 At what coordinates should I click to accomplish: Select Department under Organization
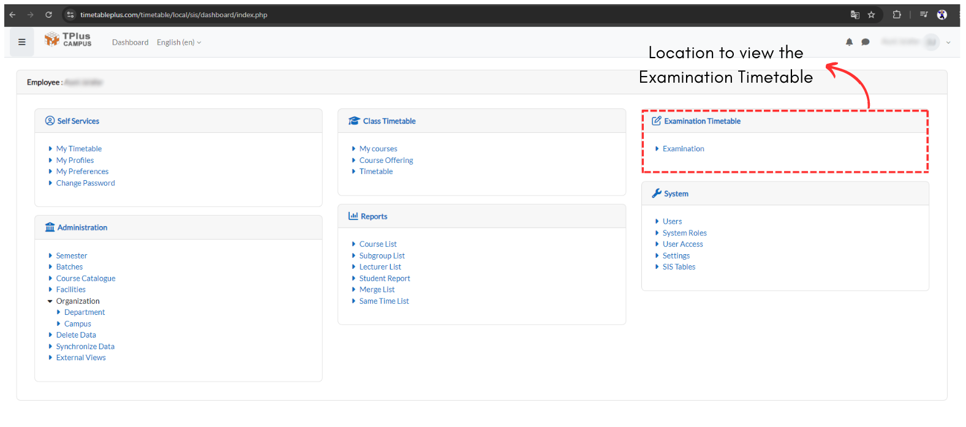click(x=85, y=312)
